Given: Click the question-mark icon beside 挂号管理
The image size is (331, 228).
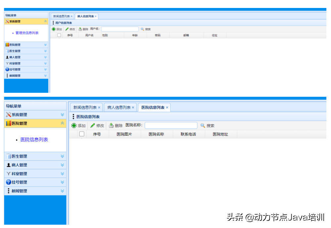Looking at the screenshot, I should click(8, 182).
